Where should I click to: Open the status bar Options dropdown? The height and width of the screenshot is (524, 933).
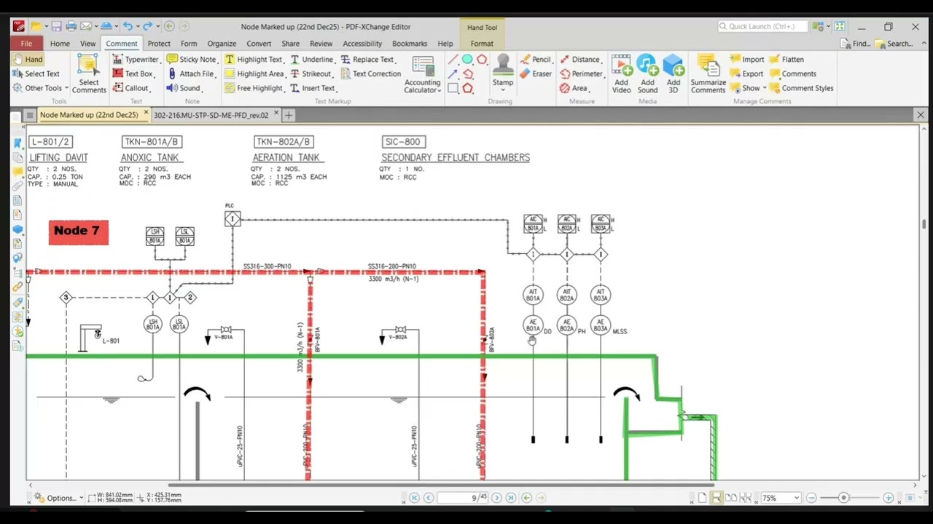(58, 498)
